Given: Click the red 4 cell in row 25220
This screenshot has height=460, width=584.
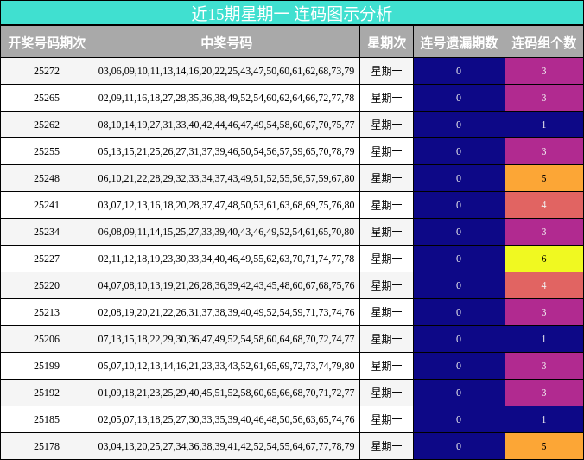Looking at the screenshot, I should tap(544, 285).
